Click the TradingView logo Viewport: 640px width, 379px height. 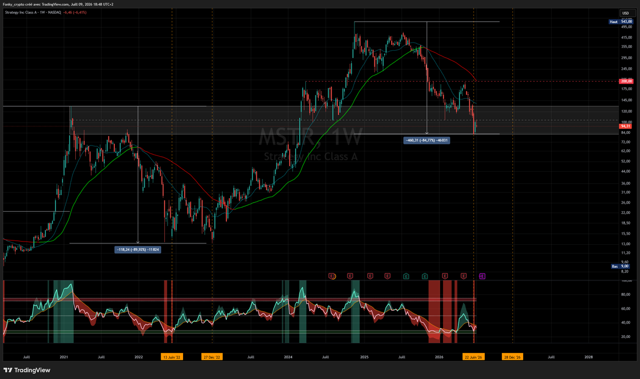(27, 370)
